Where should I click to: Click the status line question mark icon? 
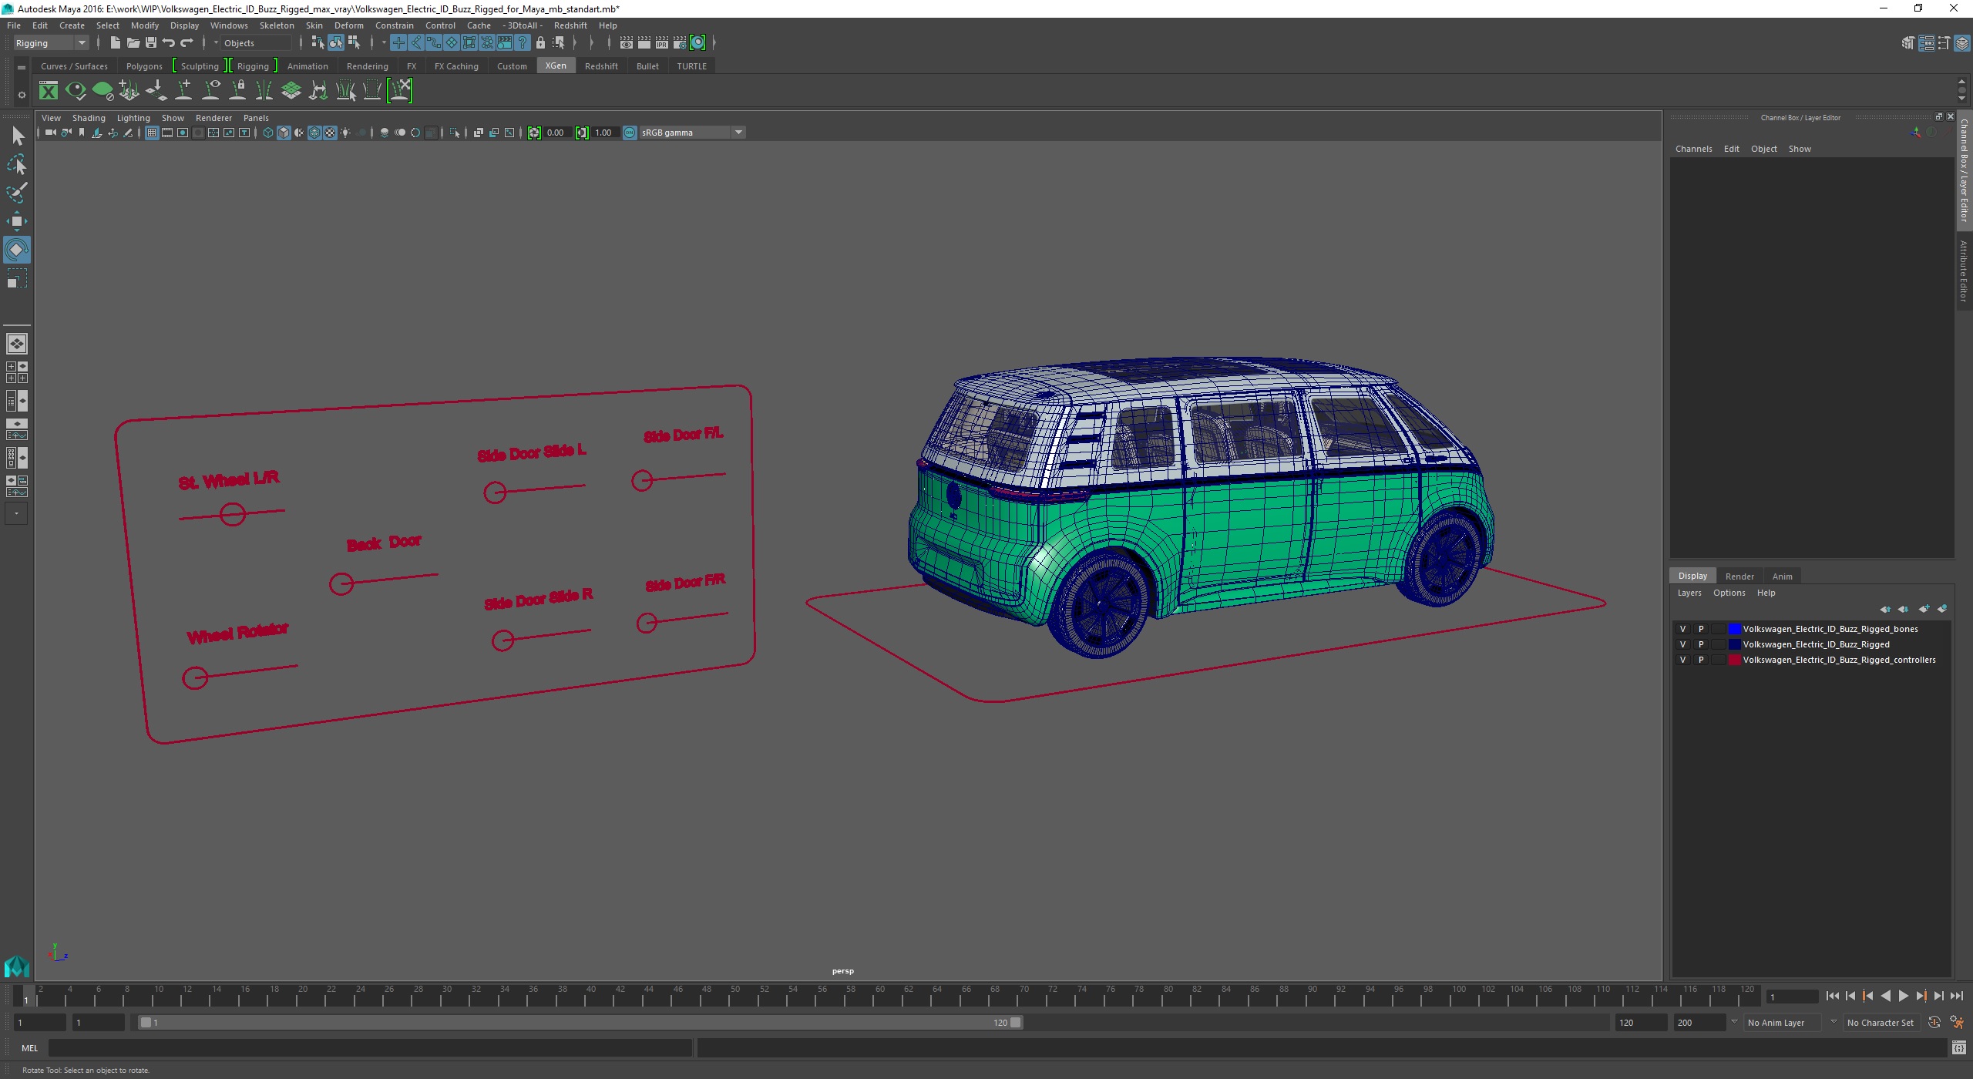tap(523, 43)
